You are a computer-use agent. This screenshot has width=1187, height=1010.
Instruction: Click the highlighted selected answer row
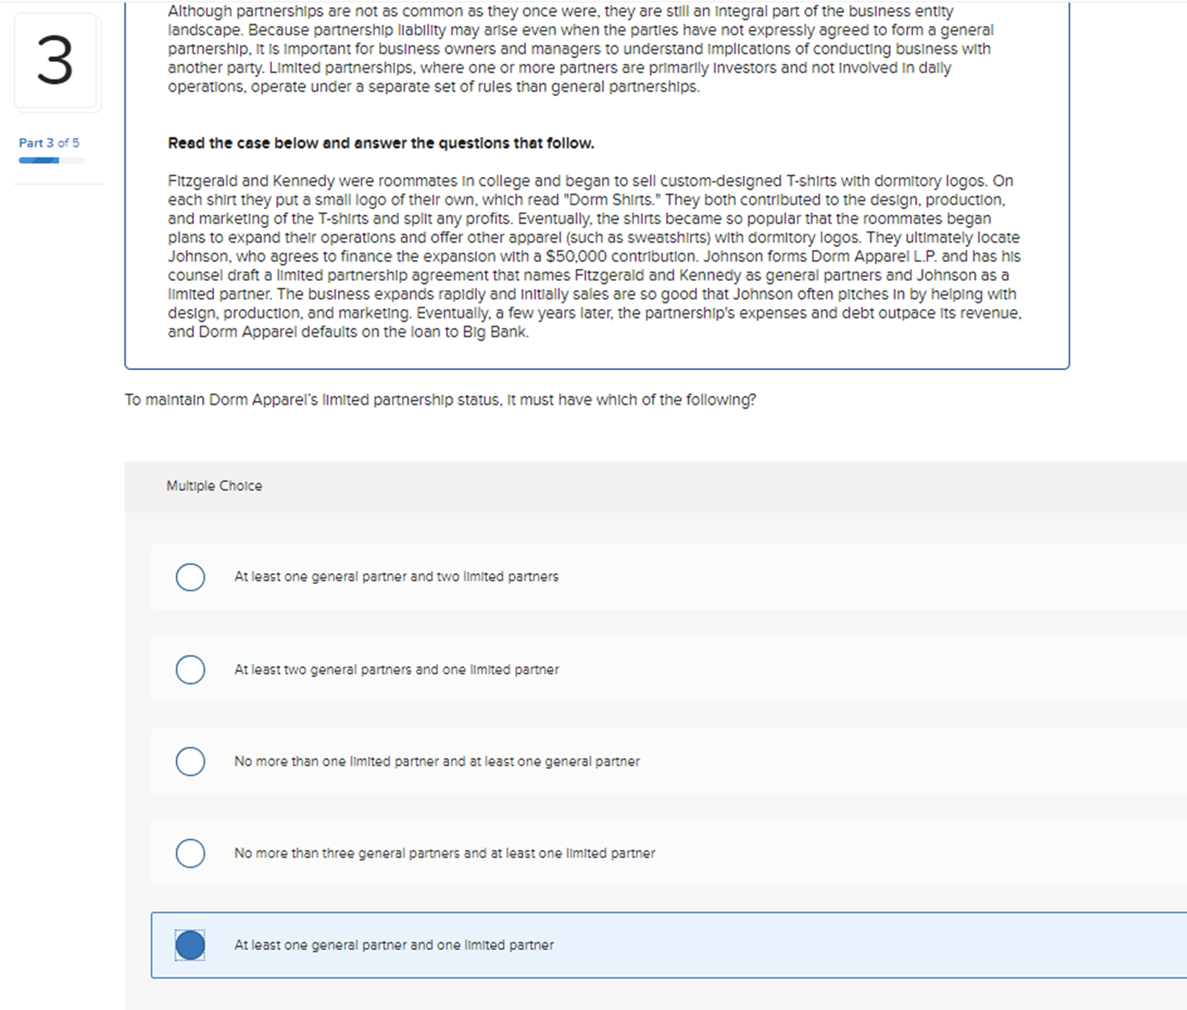[x=563, y=945]
